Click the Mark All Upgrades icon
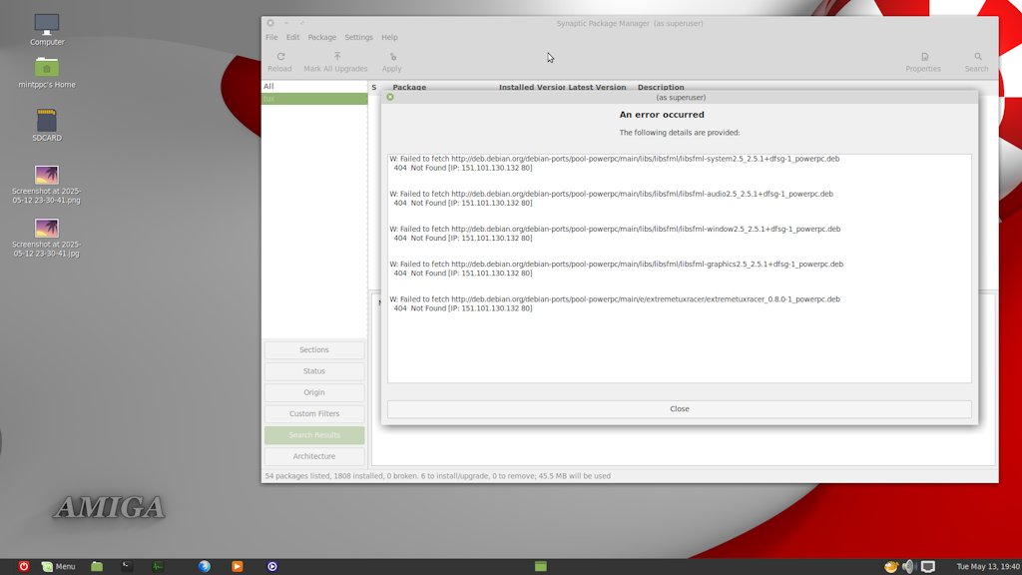 point(336,58)
